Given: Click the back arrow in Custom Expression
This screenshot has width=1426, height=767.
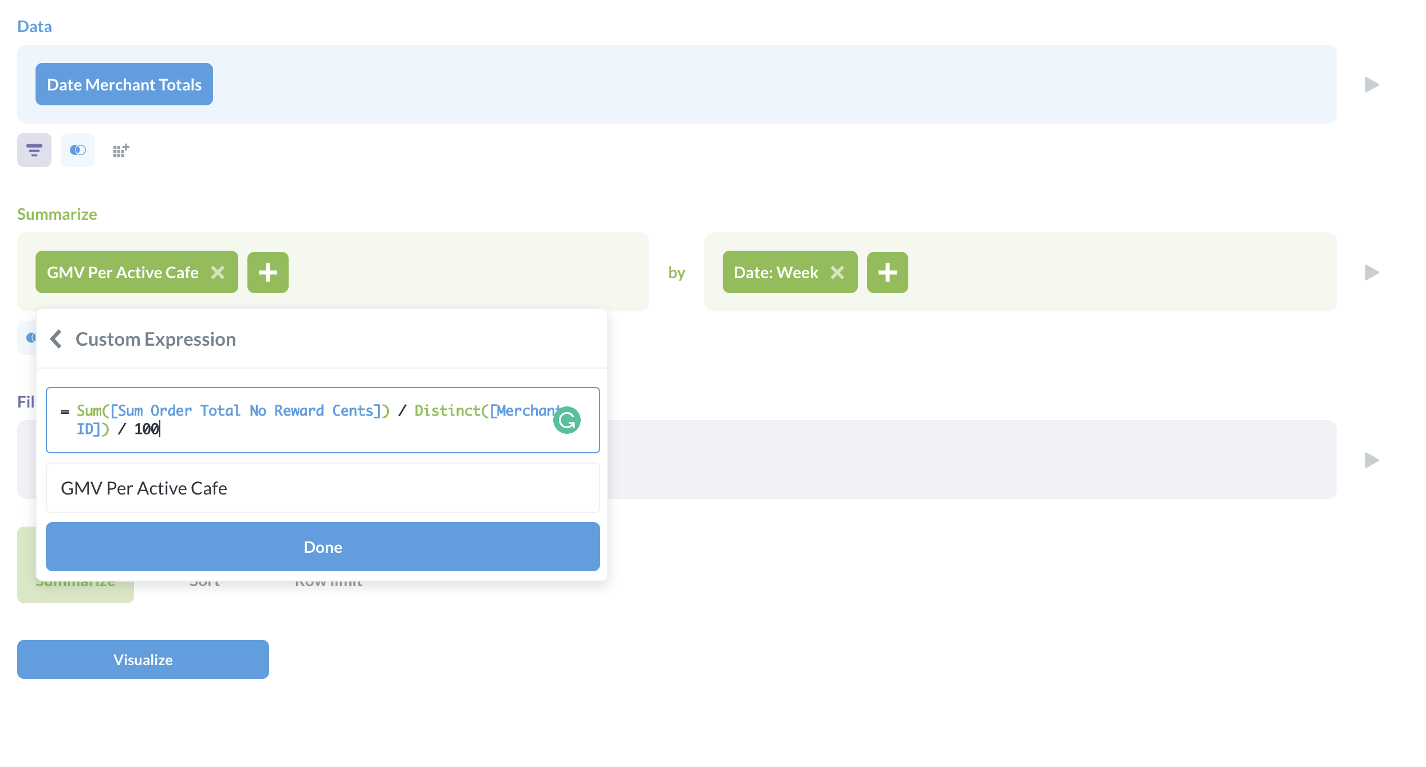Looking at the screenshot, I should [56, 339].
